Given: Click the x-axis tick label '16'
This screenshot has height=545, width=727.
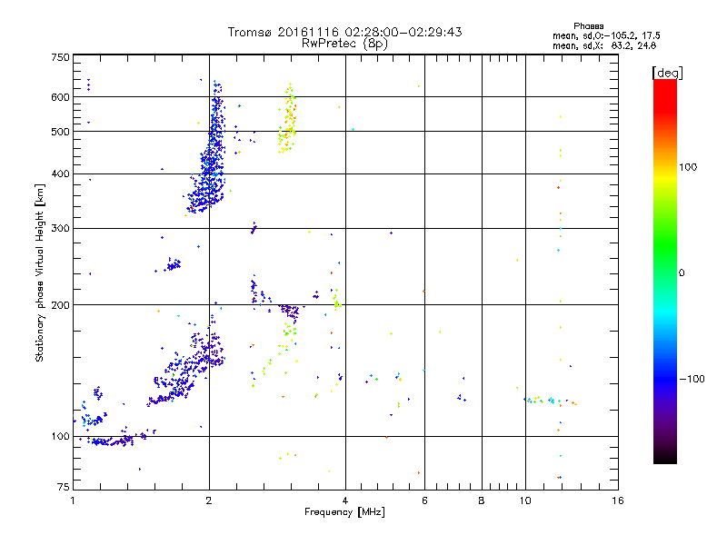Looking at the screenshot, I should pyautogui.click(x=618, y=500).
